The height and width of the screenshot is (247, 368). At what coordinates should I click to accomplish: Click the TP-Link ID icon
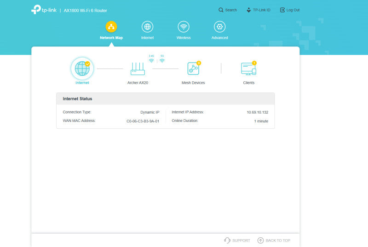click(x=249, y=10)
